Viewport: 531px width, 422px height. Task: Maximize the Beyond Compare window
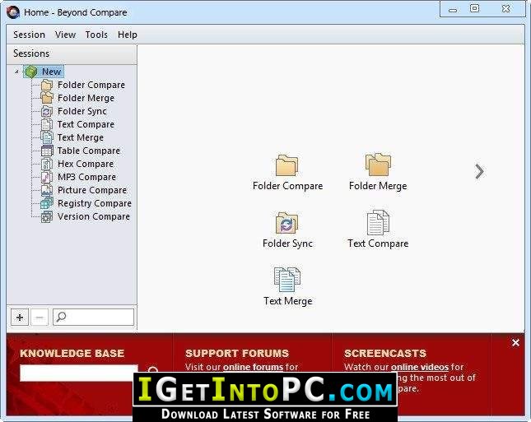(x=475, y=8)
